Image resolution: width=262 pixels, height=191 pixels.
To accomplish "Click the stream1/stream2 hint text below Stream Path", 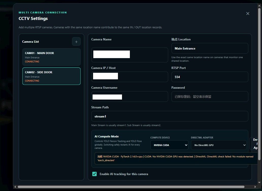I will pyautogui.click(x=126, y=125).
